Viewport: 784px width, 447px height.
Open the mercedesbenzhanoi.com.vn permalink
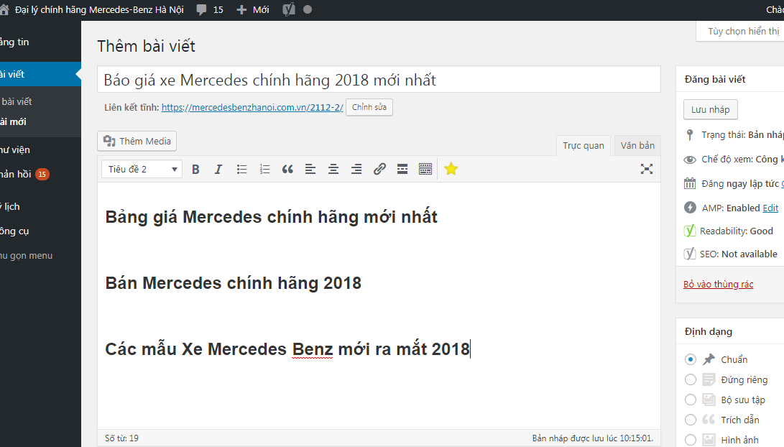(x=252, y=108)
